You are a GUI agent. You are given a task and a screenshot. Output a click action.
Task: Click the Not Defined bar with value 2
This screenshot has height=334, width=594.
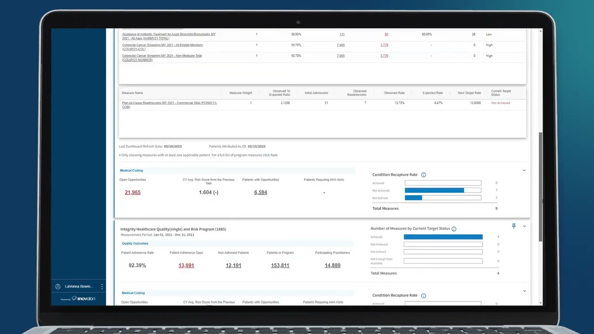443,198
